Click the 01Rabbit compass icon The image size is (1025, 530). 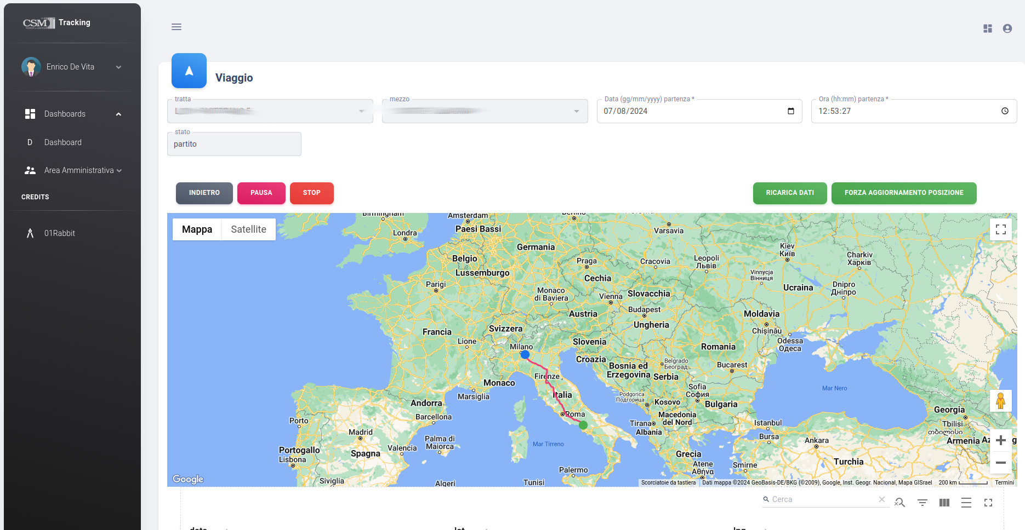30,233
